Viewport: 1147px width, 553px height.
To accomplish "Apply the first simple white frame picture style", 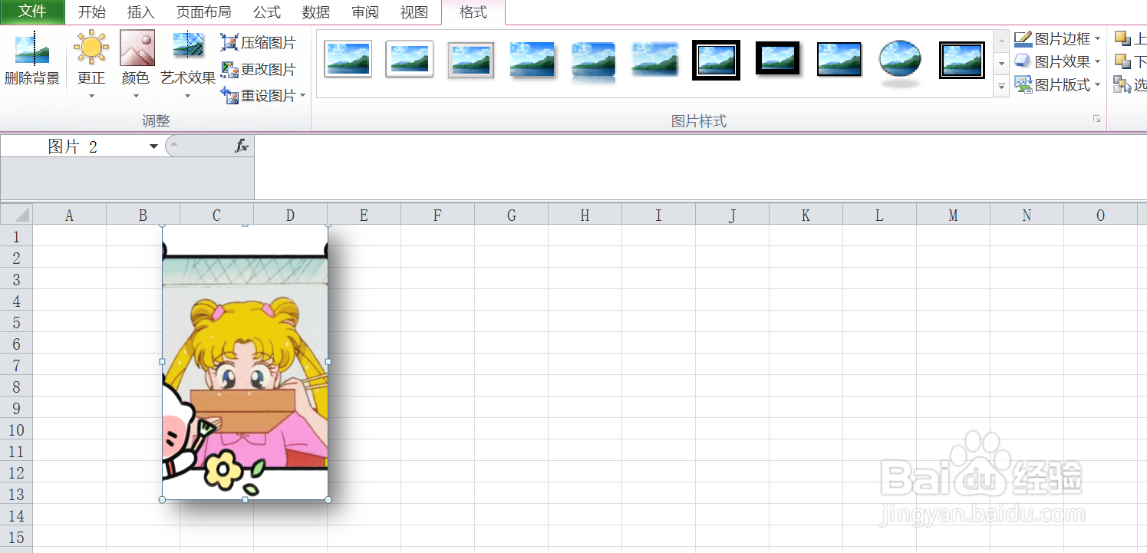I will pyautogui.click(x=348, y=60).
